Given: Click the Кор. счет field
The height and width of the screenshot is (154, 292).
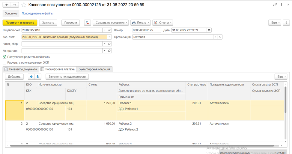Looking at the screenshot, I should pyautogui.click(x=64, y=37).
